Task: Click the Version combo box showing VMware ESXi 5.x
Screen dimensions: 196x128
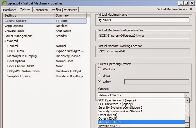Action: 143,95
